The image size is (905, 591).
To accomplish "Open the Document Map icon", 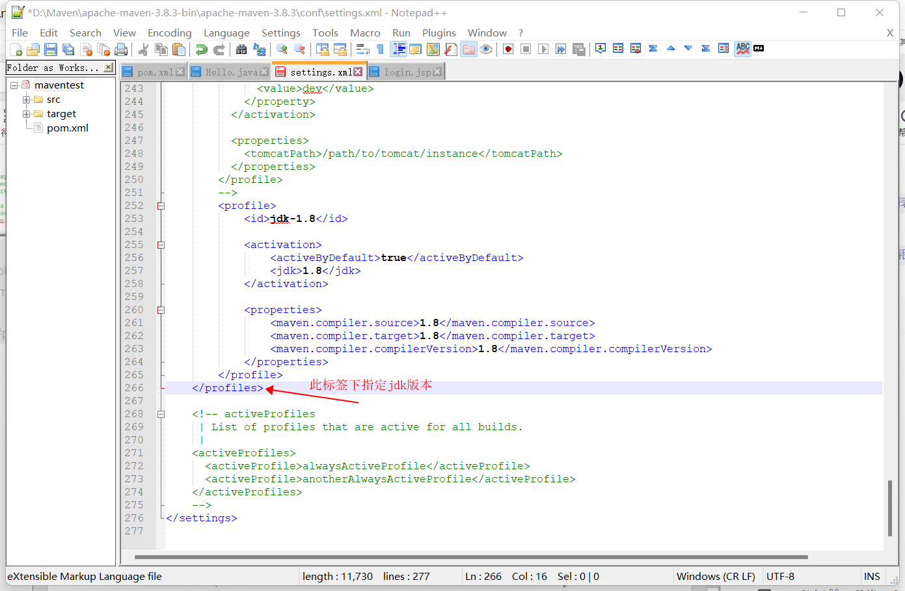I will 433,49.
